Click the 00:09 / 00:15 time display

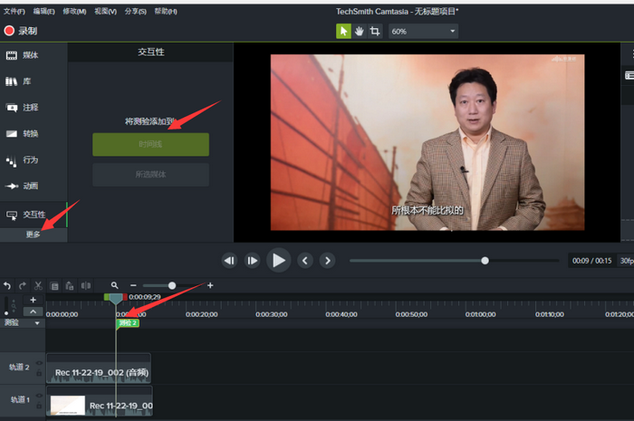pos(592,261)
